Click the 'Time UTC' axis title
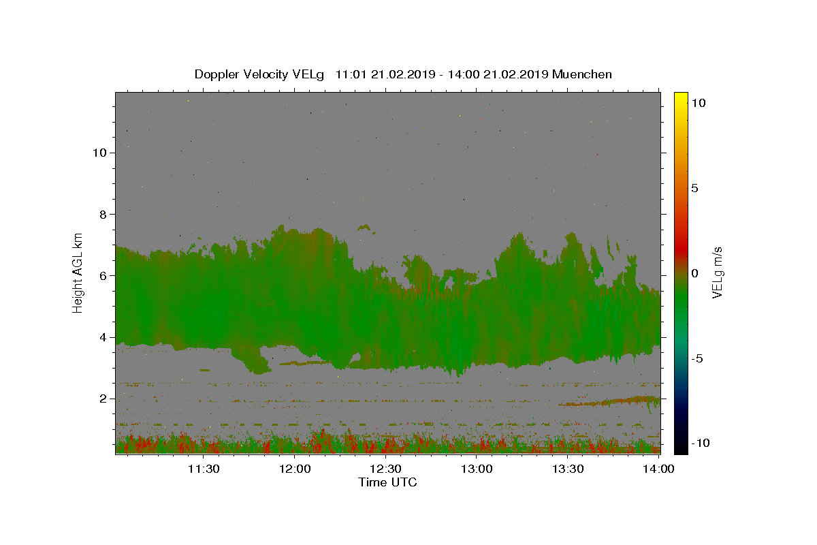This screenshot has width=817, height=545. click(x=387, y=482)
